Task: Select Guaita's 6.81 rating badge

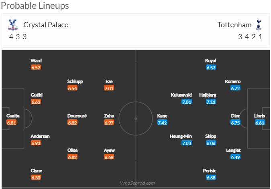Action: click(x=12, y=123)
